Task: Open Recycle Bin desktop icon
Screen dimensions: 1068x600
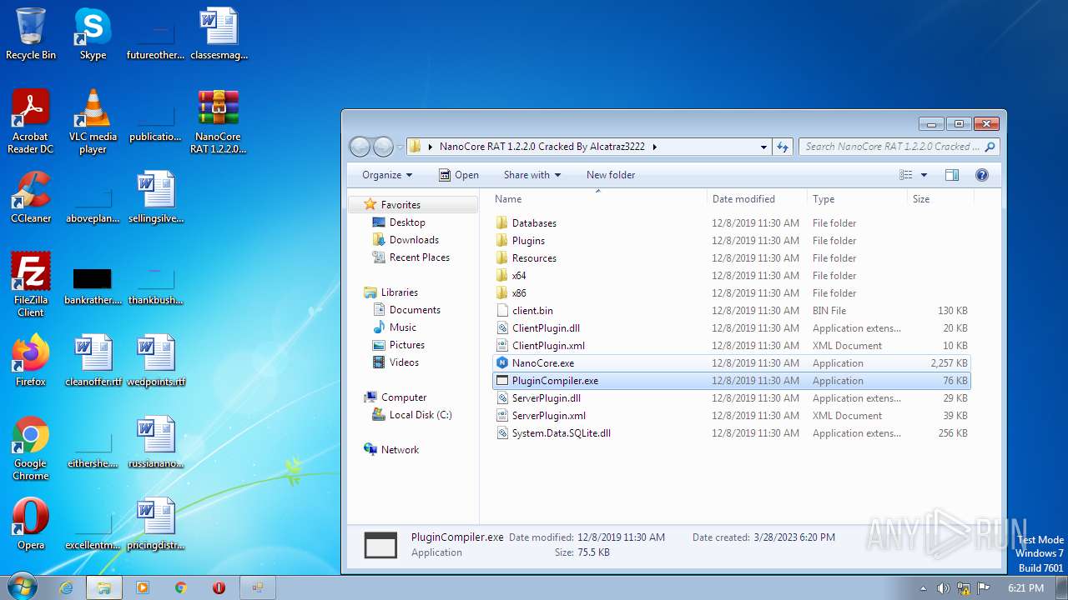Action: (x=31, y=34)
